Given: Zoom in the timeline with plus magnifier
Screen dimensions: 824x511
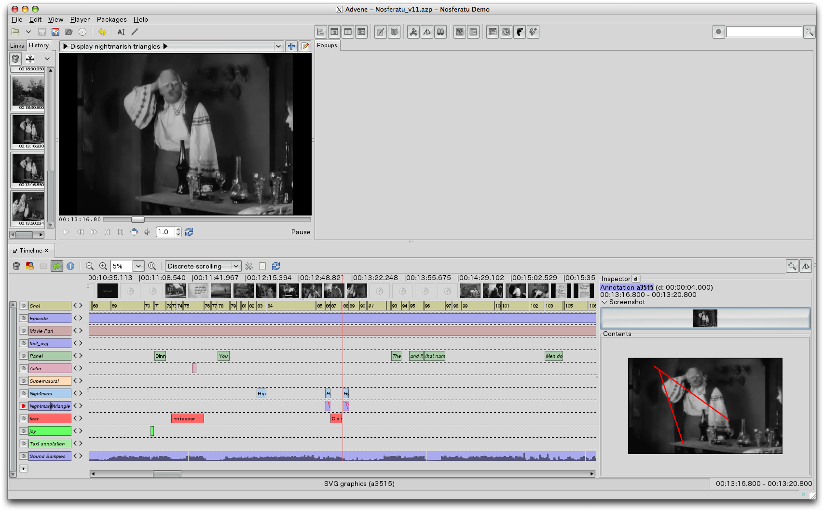Looking at the screenshot, I should (103, 266).
